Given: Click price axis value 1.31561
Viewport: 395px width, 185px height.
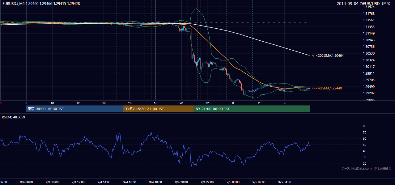Looking at the screenshot, I should tap(369, 20).
